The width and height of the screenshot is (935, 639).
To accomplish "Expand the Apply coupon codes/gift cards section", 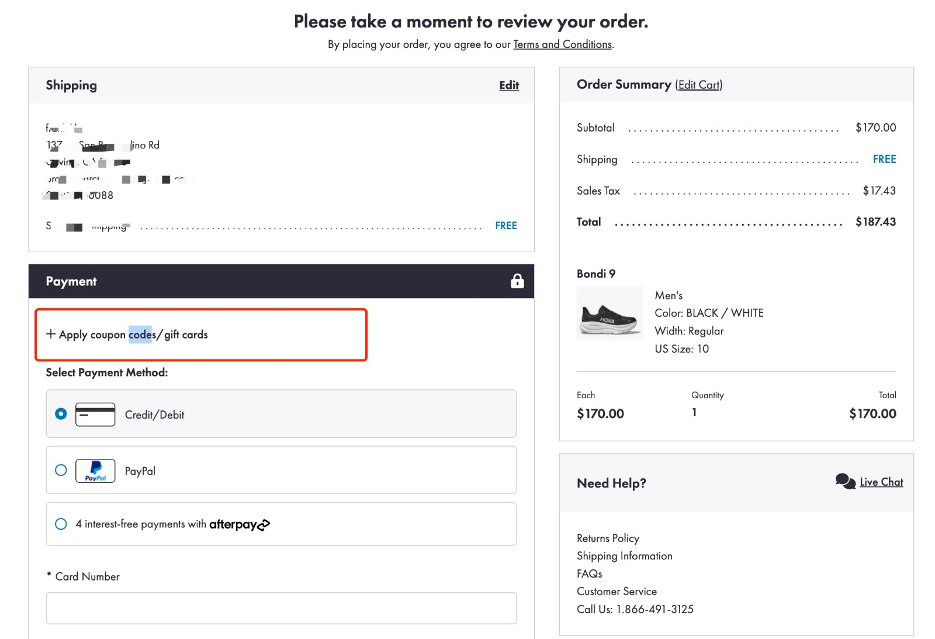I will tap(129, 334).
